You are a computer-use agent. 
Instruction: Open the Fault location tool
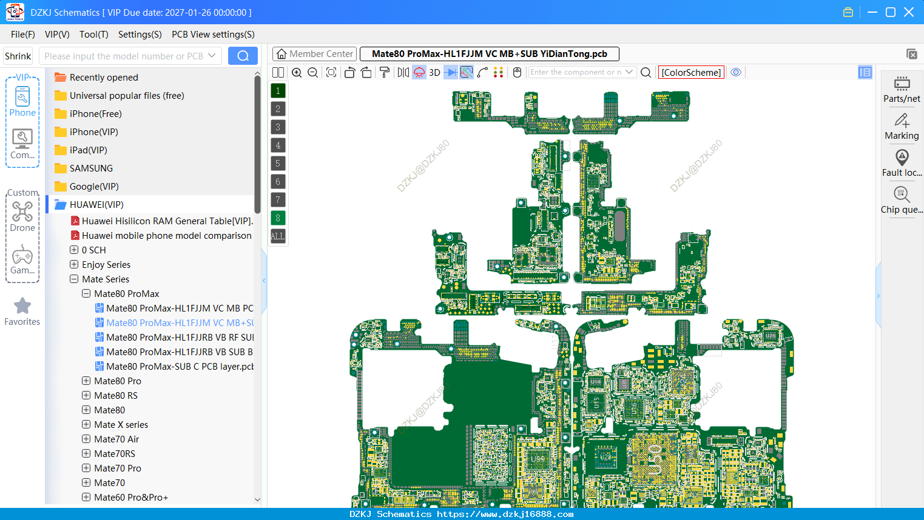pyautogui.click(x=902, y=164)
